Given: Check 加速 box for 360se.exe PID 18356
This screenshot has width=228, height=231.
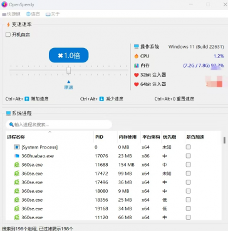Looking at the screenshot, I should coord(189,200).
